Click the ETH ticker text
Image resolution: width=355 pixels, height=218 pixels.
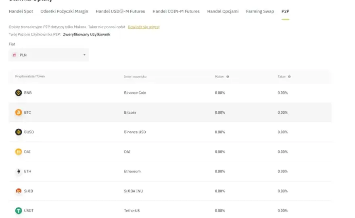tap(27, 171)
